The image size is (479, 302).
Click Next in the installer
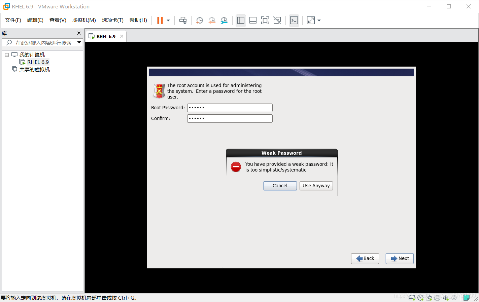400,258
